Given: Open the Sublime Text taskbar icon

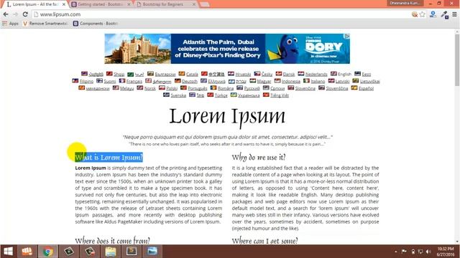Looking at the screenshot, I should coord(132,252).
